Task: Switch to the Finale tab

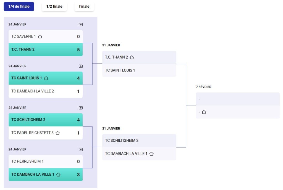Action: [x=84, y=7]
